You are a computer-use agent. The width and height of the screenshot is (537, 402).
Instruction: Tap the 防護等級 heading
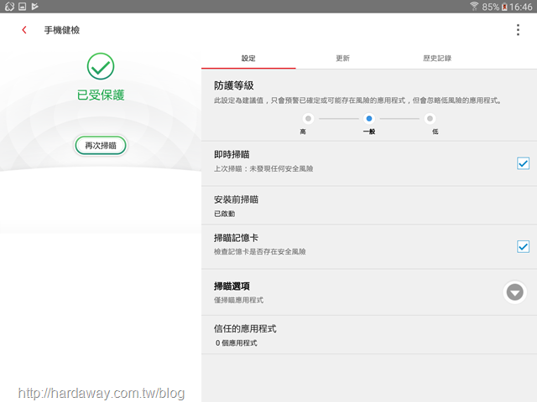point(234,85)
